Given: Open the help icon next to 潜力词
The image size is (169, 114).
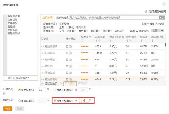Looking at the screenshot, I should pyautogui.click(x=87, y=31).
